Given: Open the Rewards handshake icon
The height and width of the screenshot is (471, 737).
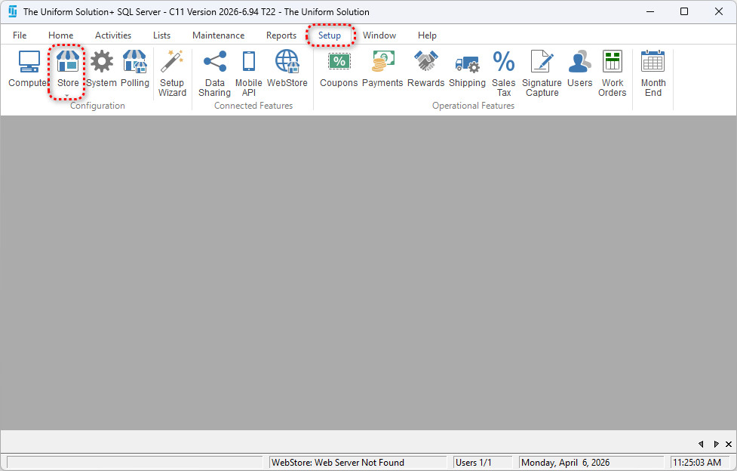Looking at the screenshot, I should (425, 69).
